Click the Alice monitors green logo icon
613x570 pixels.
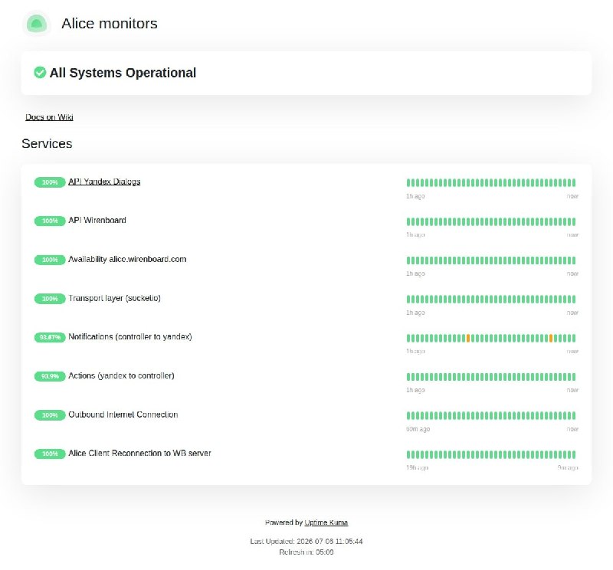click(36, 24)
